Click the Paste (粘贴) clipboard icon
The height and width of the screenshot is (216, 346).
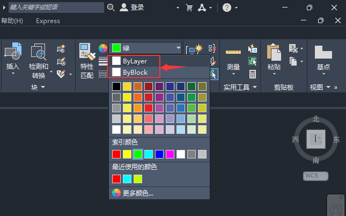tap(274, 52)
